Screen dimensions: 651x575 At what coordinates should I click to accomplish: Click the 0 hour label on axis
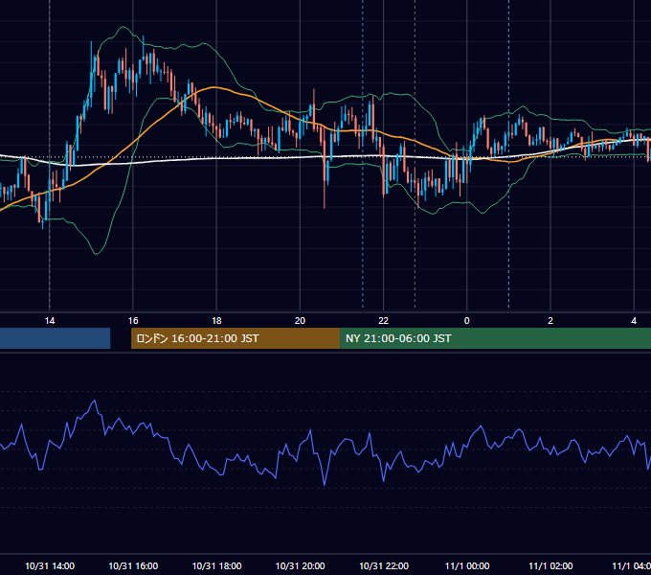[466, 321]
